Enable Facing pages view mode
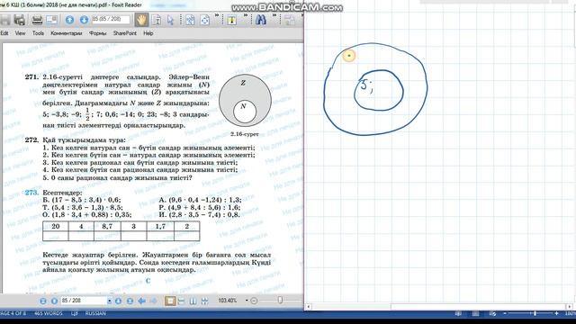 pyautogui.click(x=193, y=301)
